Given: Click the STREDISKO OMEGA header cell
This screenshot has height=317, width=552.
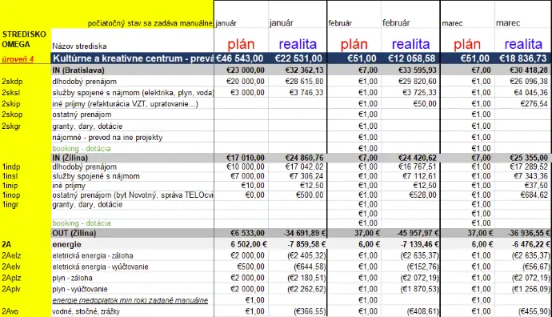Looking at the screenshot, I should 24,39.
